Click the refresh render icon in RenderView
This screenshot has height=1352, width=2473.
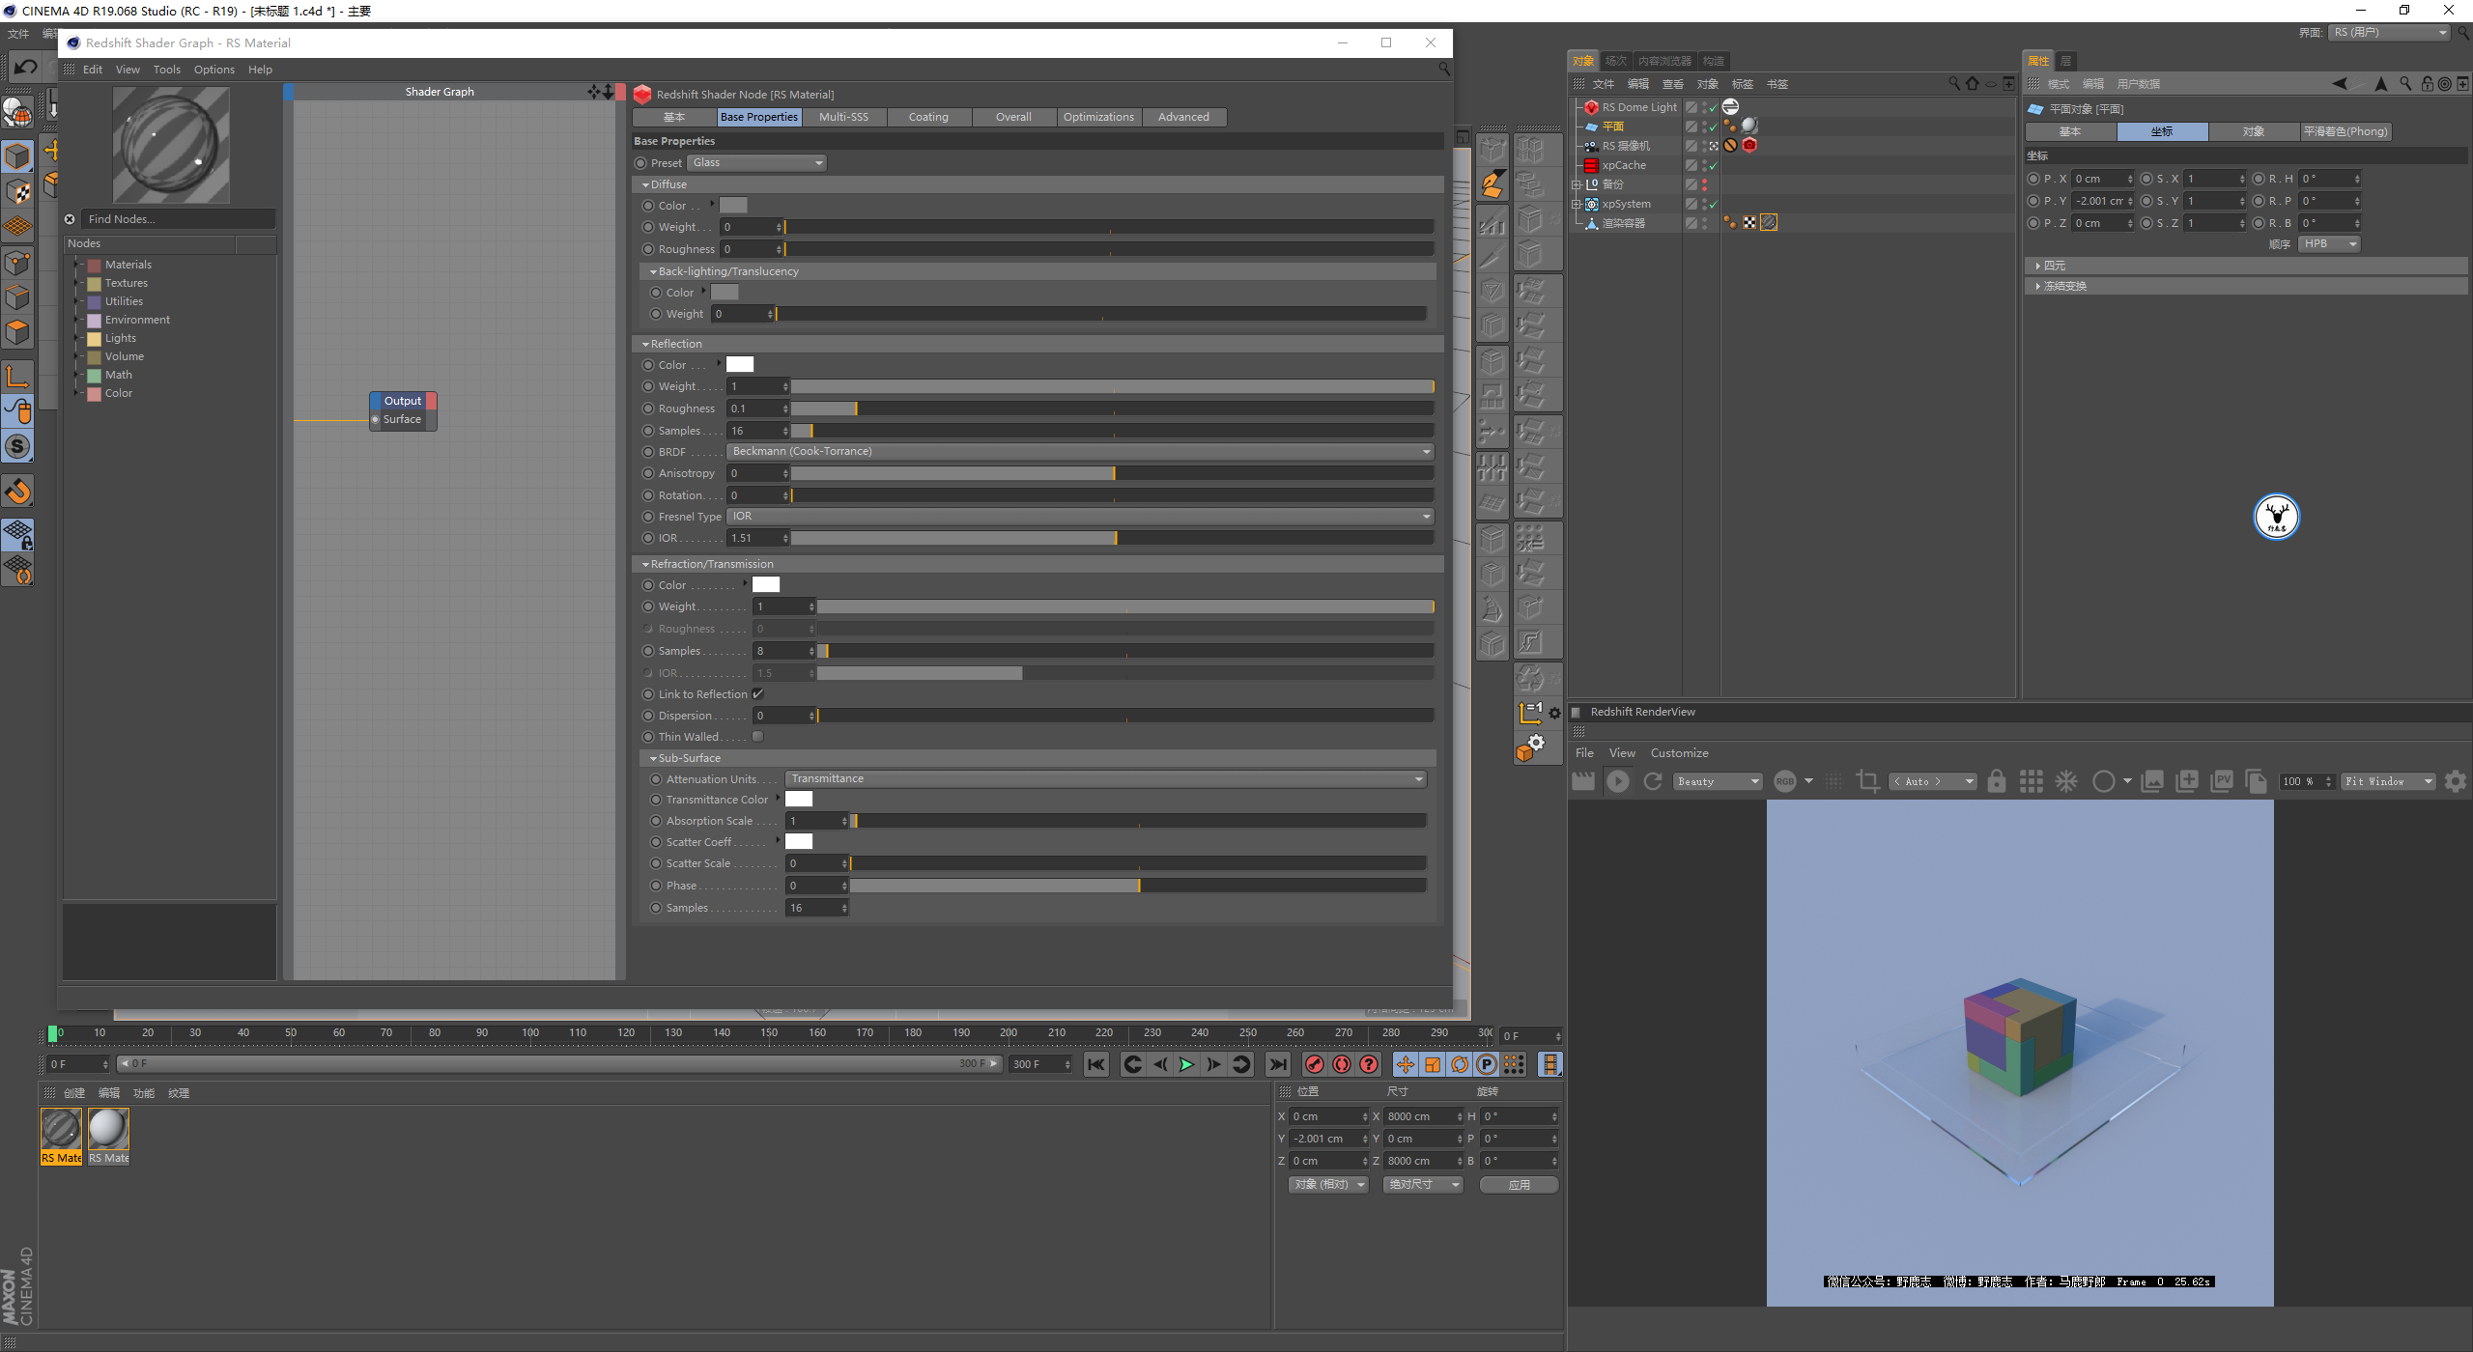pos(1653,781)
